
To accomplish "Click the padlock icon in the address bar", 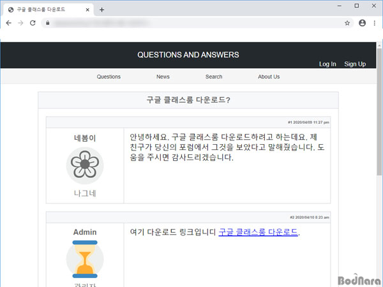I will [x=48, y=23].
